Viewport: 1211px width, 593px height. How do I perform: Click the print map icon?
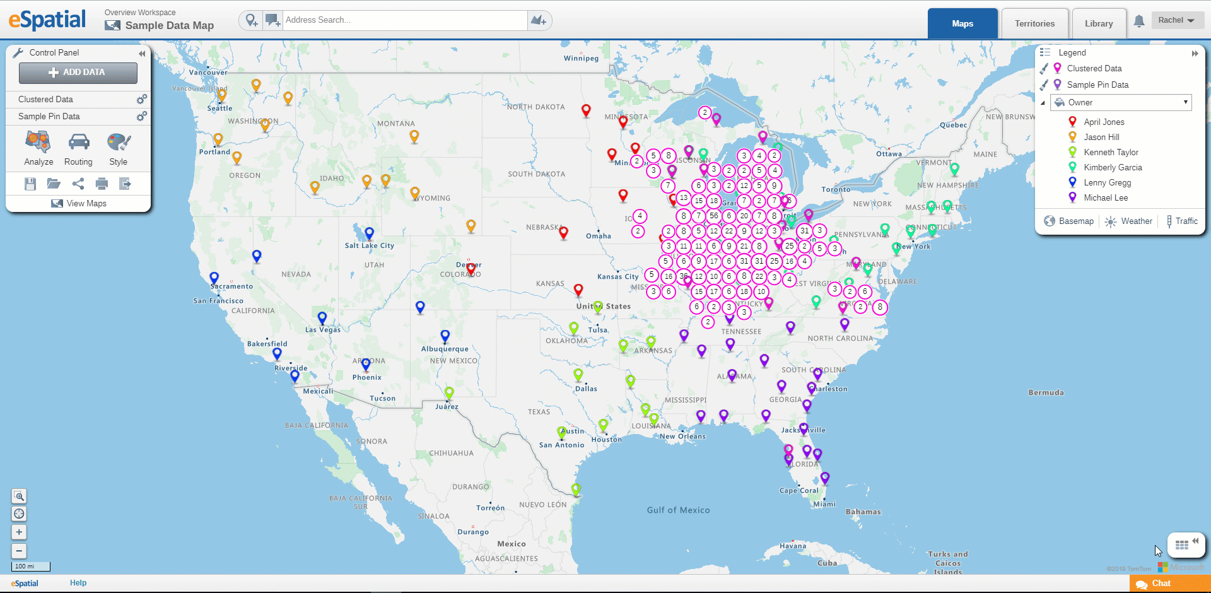click(x=102, y=184)
